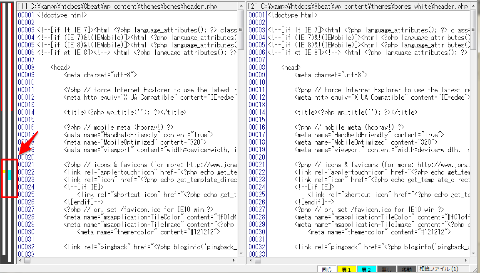Click right pane vertical scrollbar down arrow
Image resolution: width=480 pixels, height=273 pixels.
coord(473,253)
